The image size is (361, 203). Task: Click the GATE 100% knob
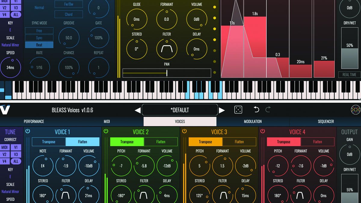[x=98, y=38]
